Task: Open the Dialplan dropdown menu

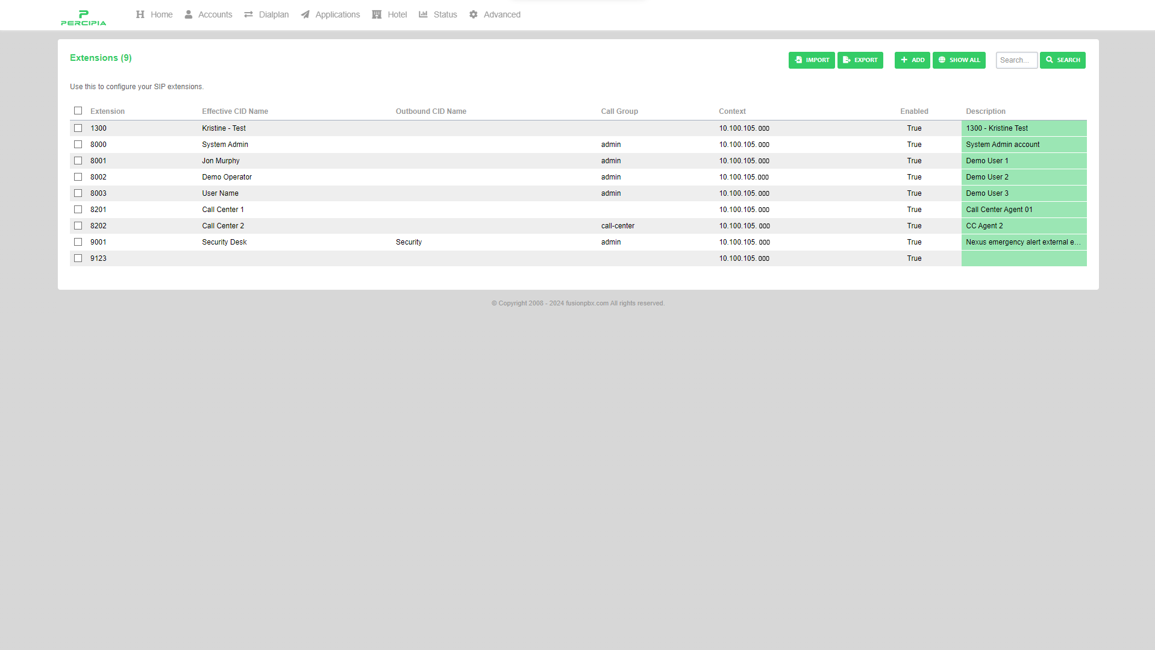Action: click(273, 14)
